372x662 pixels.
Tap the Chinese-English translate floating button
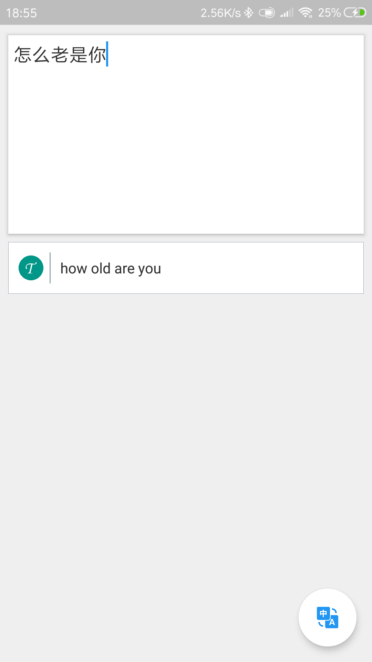pyautogui.click(x=327, y=617)
